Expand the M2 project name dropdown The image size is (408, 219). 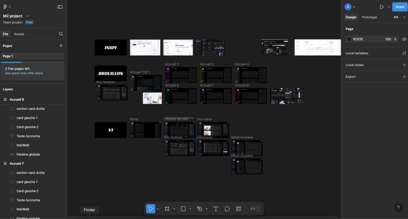point(27,16)
